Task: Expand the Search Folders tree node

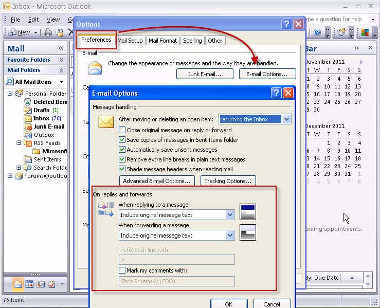Action: (19, 168)
